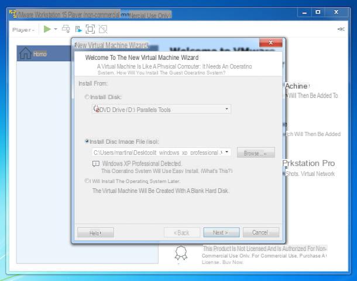357x281 pixels.
Task: Open the DVD Drive (D:) Parallels Tools dropdown
Action: coord(162,109)
